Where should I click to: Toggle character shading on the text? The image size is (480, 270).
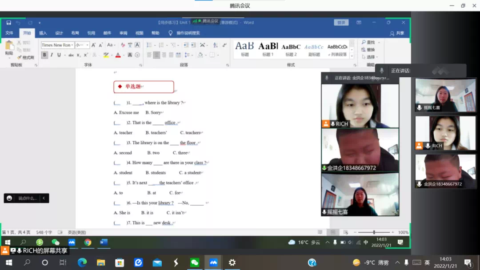click(130, 55)
